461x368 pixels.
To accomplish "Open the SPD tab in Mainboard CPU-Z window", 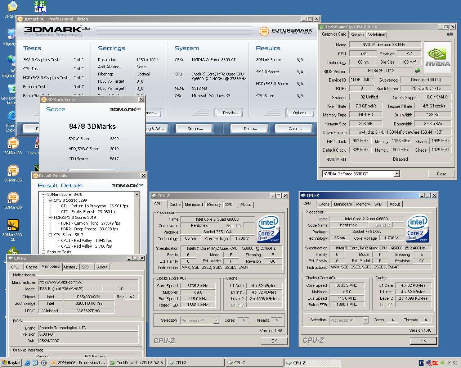I will coord(85,267).
